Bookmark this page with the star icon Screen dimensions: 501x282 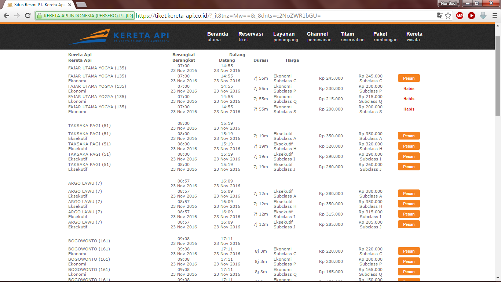pos(448,15)
